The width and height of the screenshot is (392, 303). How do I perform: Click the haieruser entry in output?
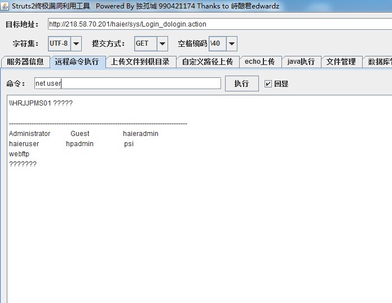[x=24, y=144]
